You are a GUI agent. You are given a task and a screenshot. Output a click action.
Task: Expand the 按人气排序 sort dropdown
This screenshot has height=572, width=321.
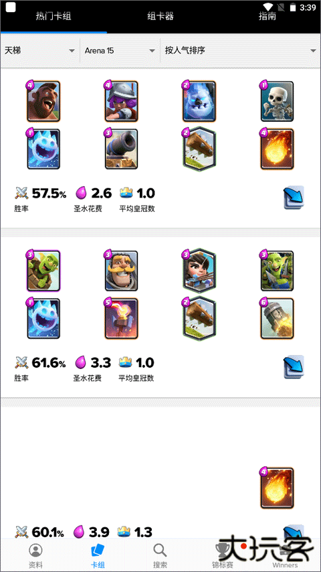[x=240, y=50]
